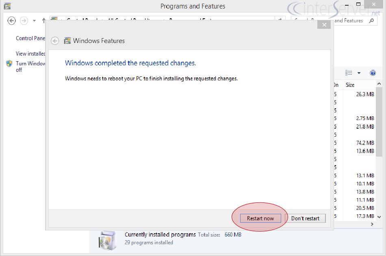
Task: Click the Windows Features title icon
Action: pos(67,41)
